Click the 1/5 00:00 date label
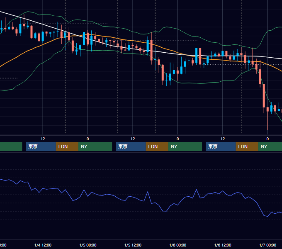This screenshot has width=282, height=249. coord(88,245)
